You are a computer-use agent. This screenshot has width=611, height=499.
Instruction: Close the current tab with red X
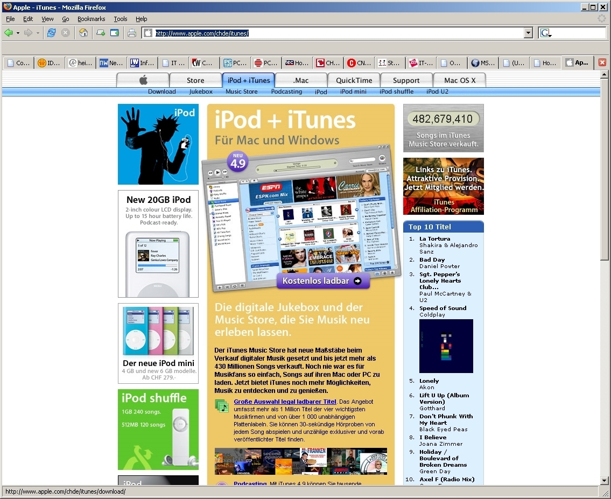pyautogui.click(x=602, y=62)
